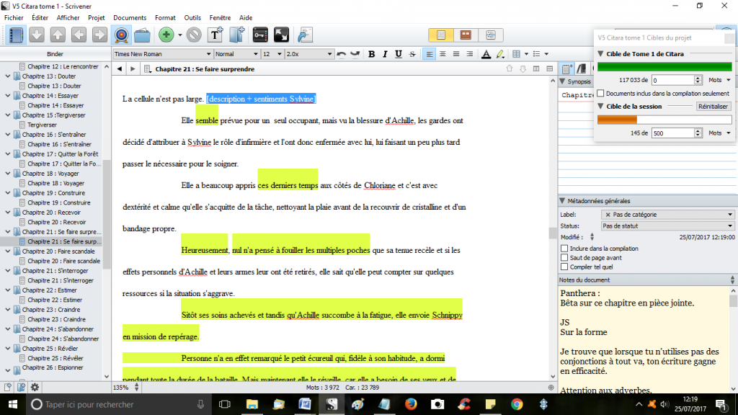Click the Move Up arrow toolbar icon

click(58, 35)
